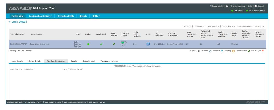This screenshot has height=110, width=274.
Task: Click the Signout link text
Action: tap(261, 6)
